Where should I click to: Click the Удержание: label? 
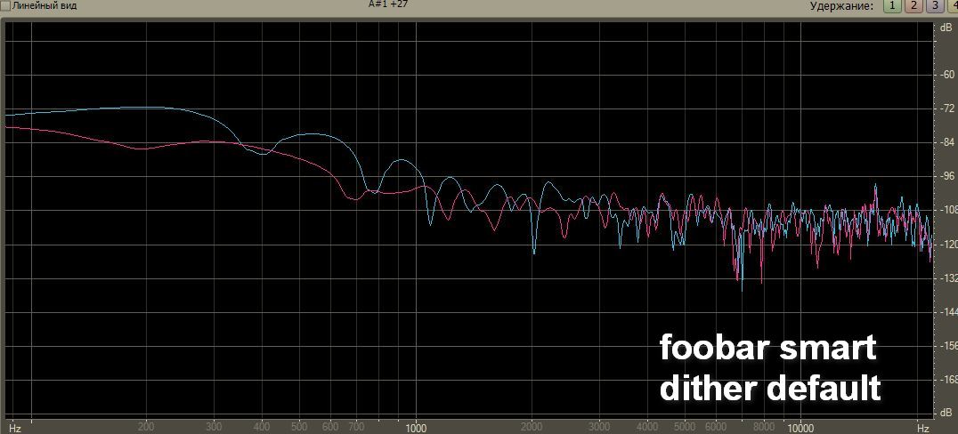pyautogui.click(x=843, y=6)
